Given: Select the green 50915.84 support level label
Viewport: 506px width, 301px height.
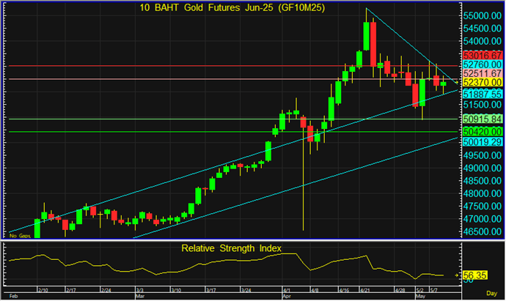Looking at the screenshot, I should coord(483,119).
